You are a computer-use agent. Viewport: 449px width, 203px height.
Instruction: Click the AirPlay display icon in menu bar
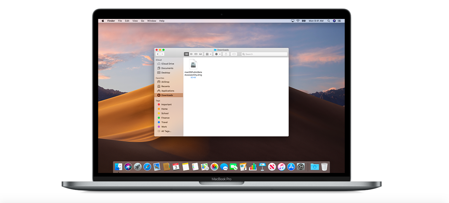[293, 21]
